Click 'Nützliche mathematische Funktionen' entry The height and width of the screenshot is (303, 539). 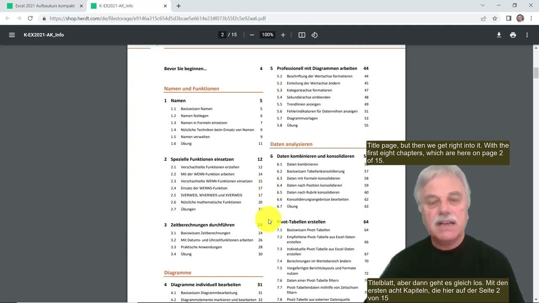pyautogui.click(x=211, y=202)
